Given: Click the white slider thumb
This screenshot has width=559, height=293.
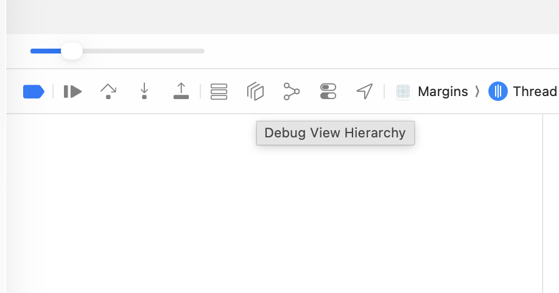Looking at the screenshot, I should point(72,51).
